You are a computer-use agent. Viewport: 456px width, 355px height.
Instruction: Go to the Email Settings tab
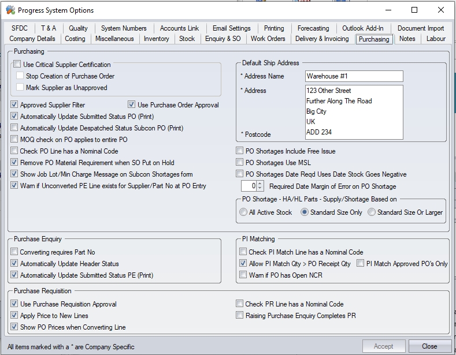(x=231, y=28)
